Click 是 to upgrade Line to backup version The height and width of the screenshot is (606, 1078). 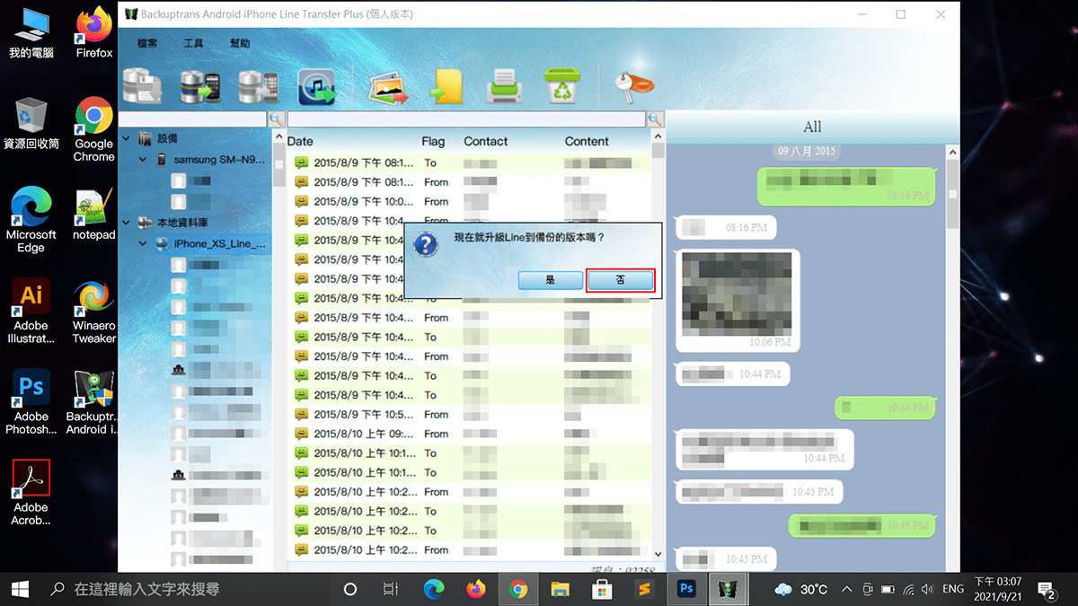[549, 279]
